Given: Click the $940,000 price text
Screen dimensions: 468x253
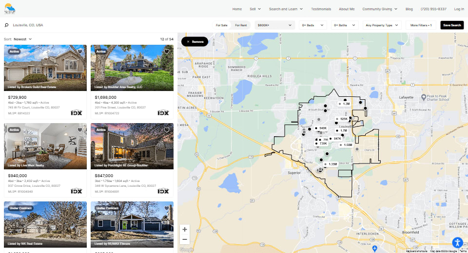Looking at the screenshot, I should tap(18, 176).
